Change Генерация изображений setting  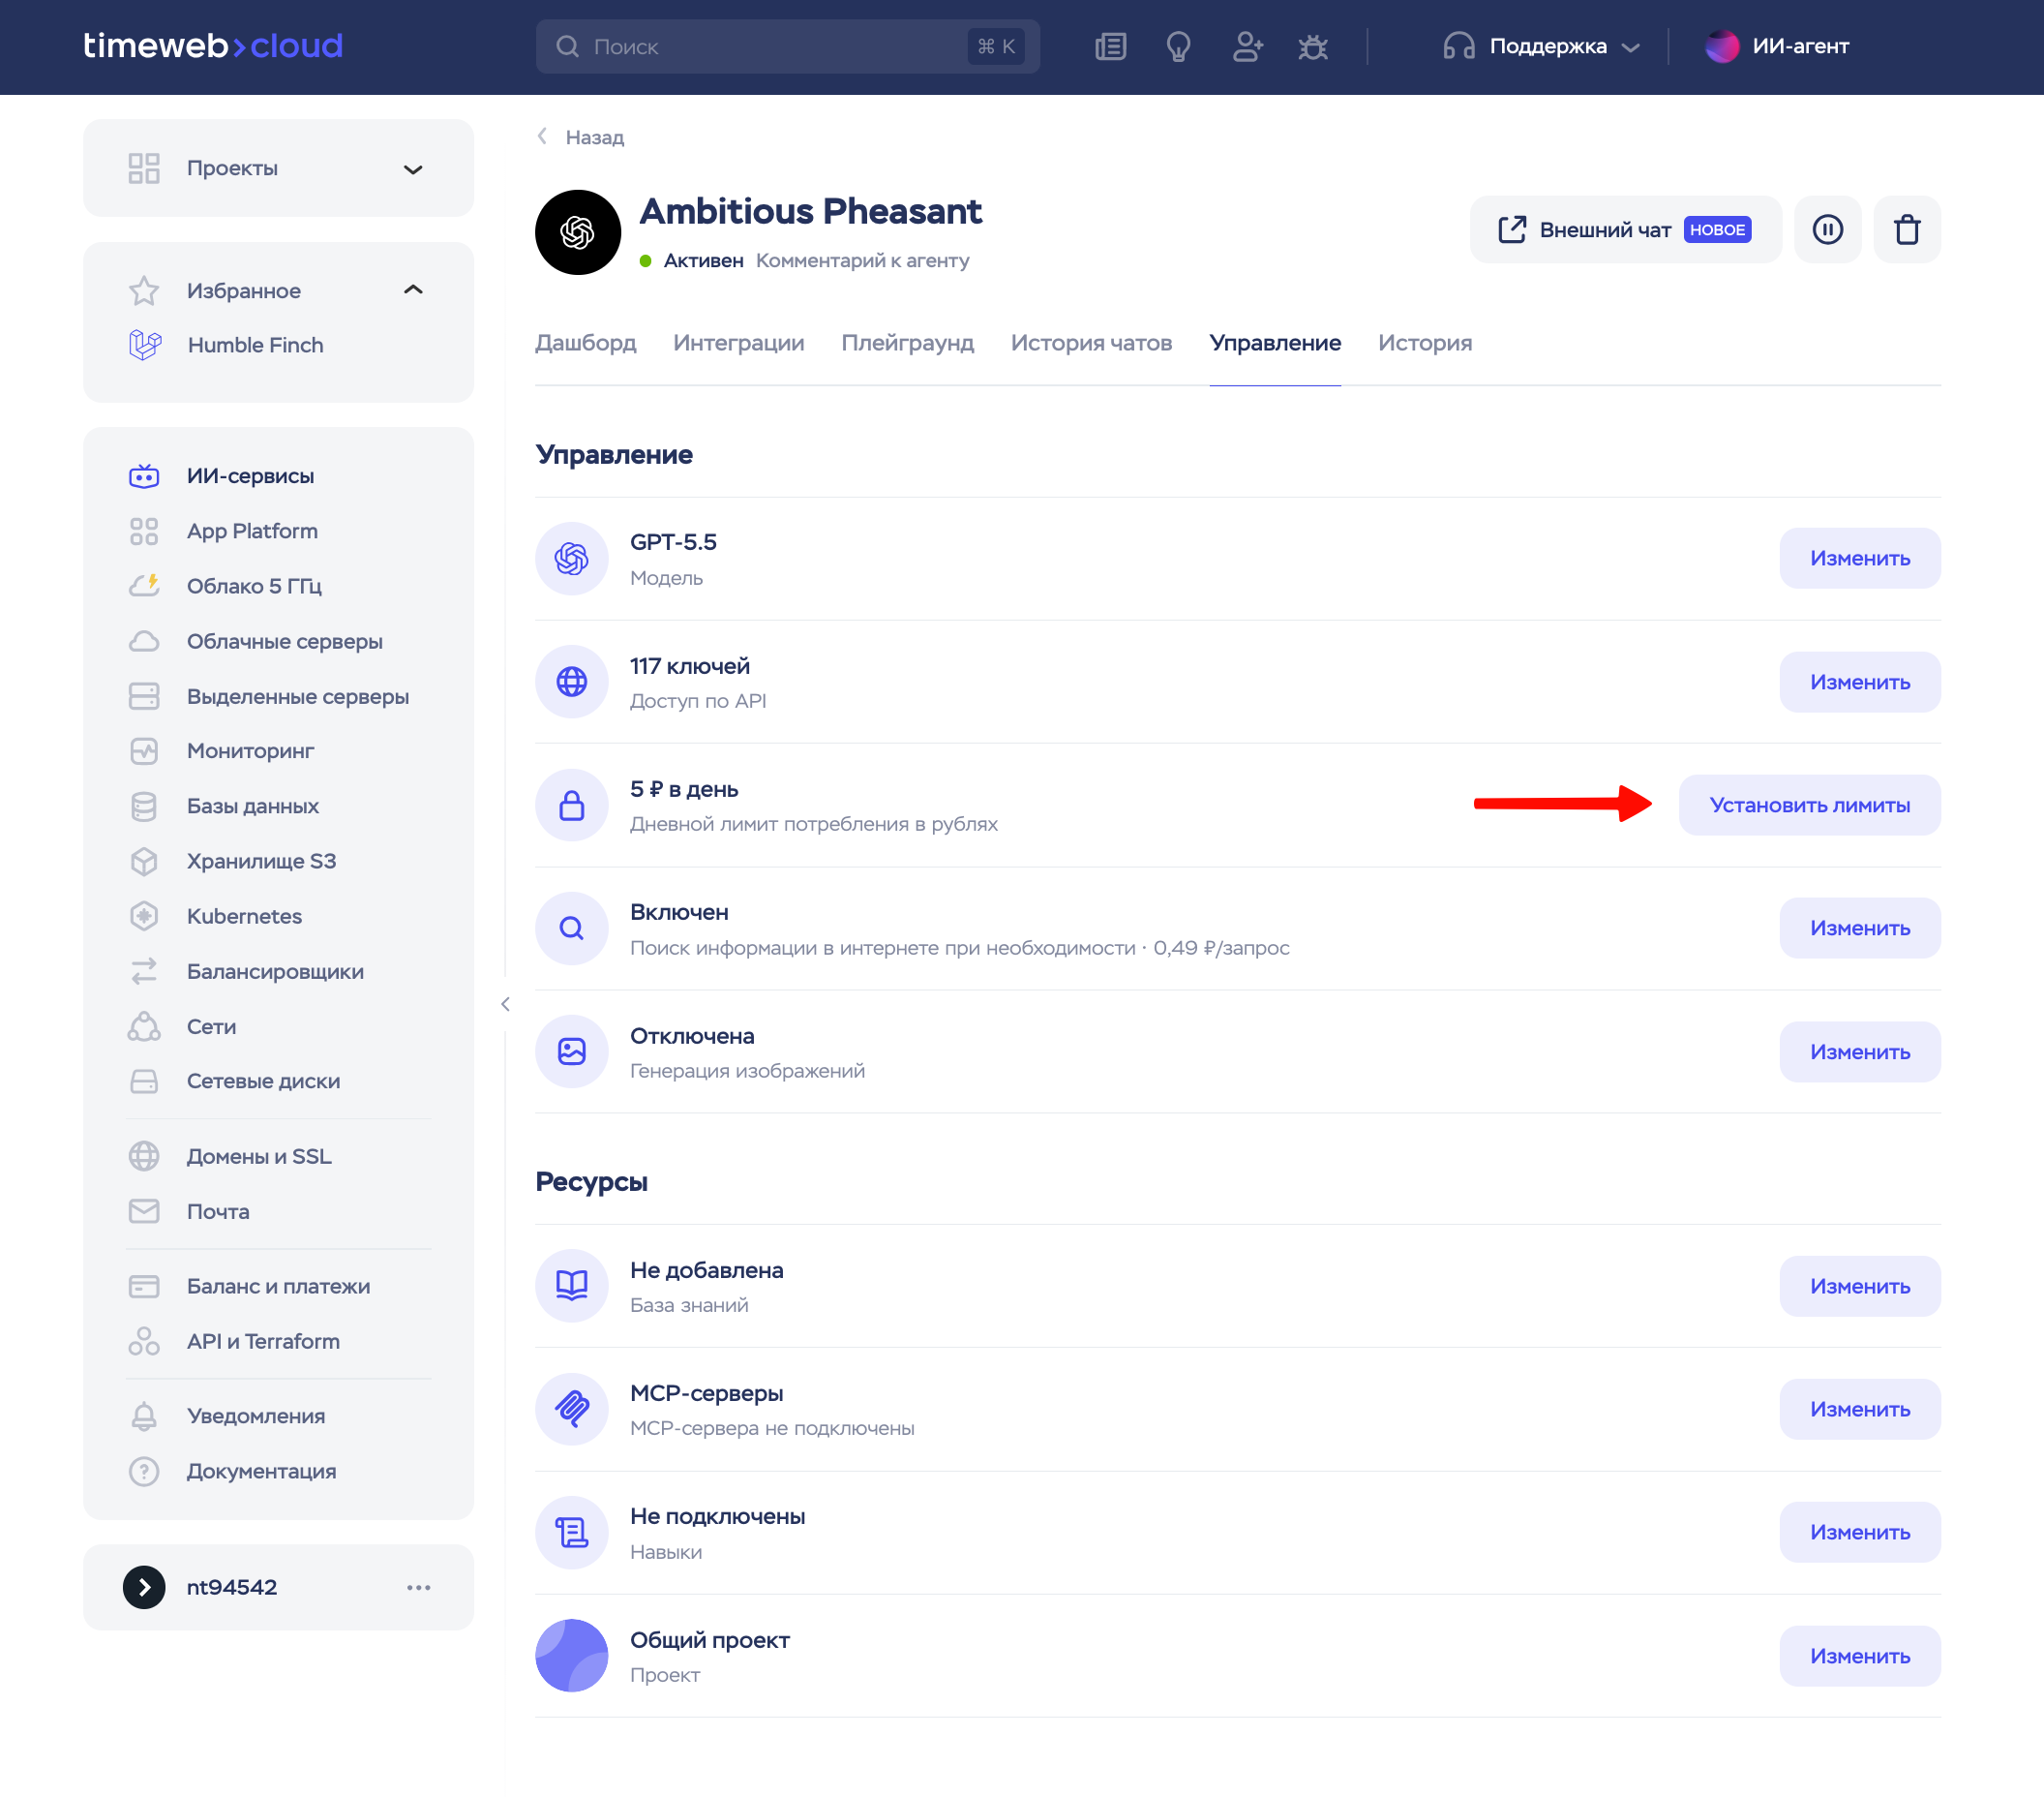tap(1859, 1051)
